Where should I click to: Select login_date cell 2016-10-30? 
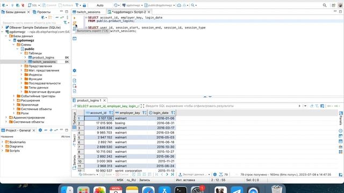[x=162, y=147]
